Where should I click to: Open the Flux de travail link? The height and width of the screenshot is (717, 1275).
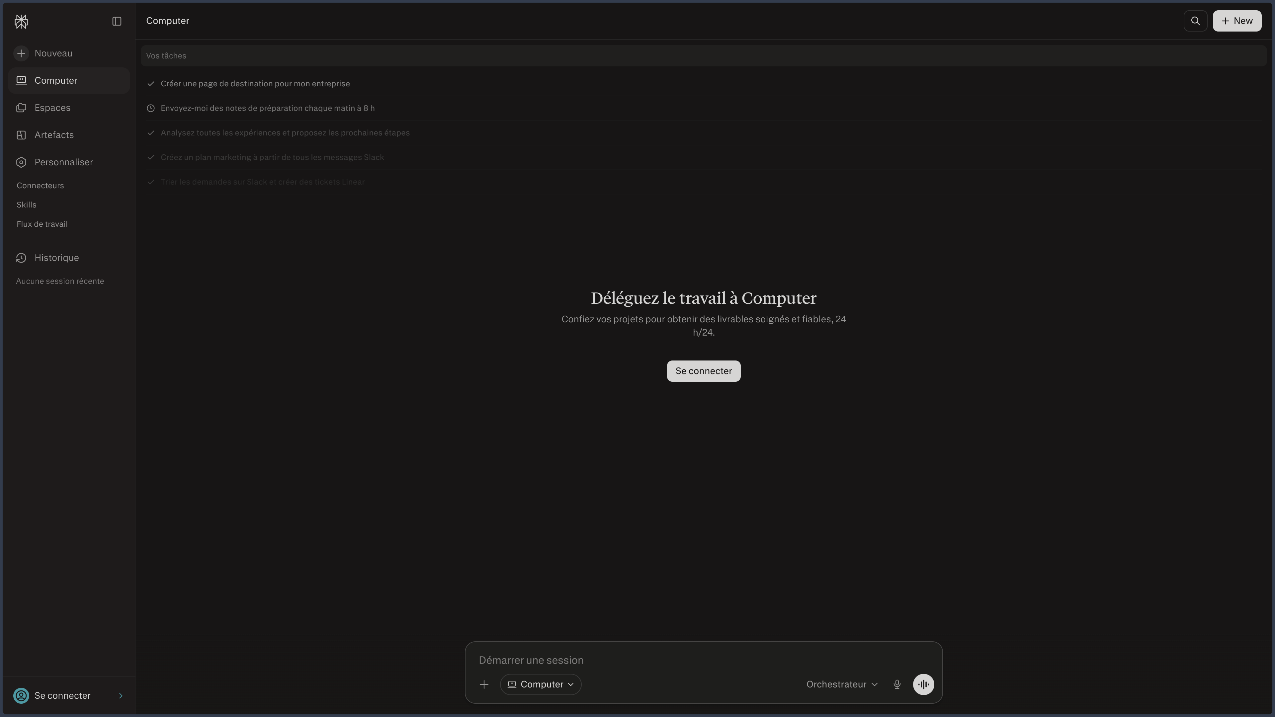pyautogui.click(x=42, y=224)
